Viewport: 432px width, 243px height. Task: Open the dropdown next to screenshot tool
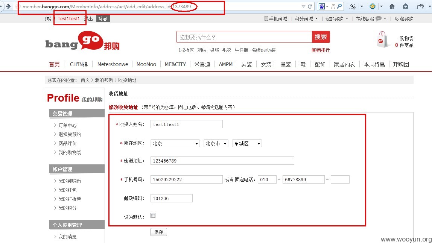click(362, 6)
